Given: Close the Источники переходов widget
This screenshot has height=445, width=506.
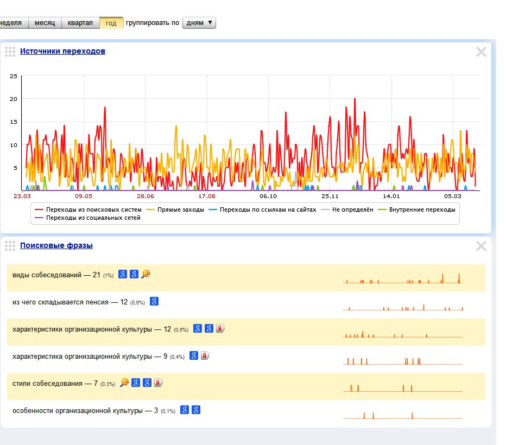Looking at the screenshot, I should point(481,52).
